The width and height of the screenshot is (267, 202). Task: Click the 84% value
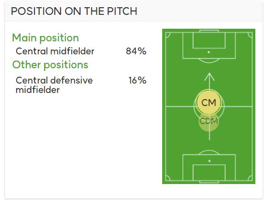tap(136, 51)
